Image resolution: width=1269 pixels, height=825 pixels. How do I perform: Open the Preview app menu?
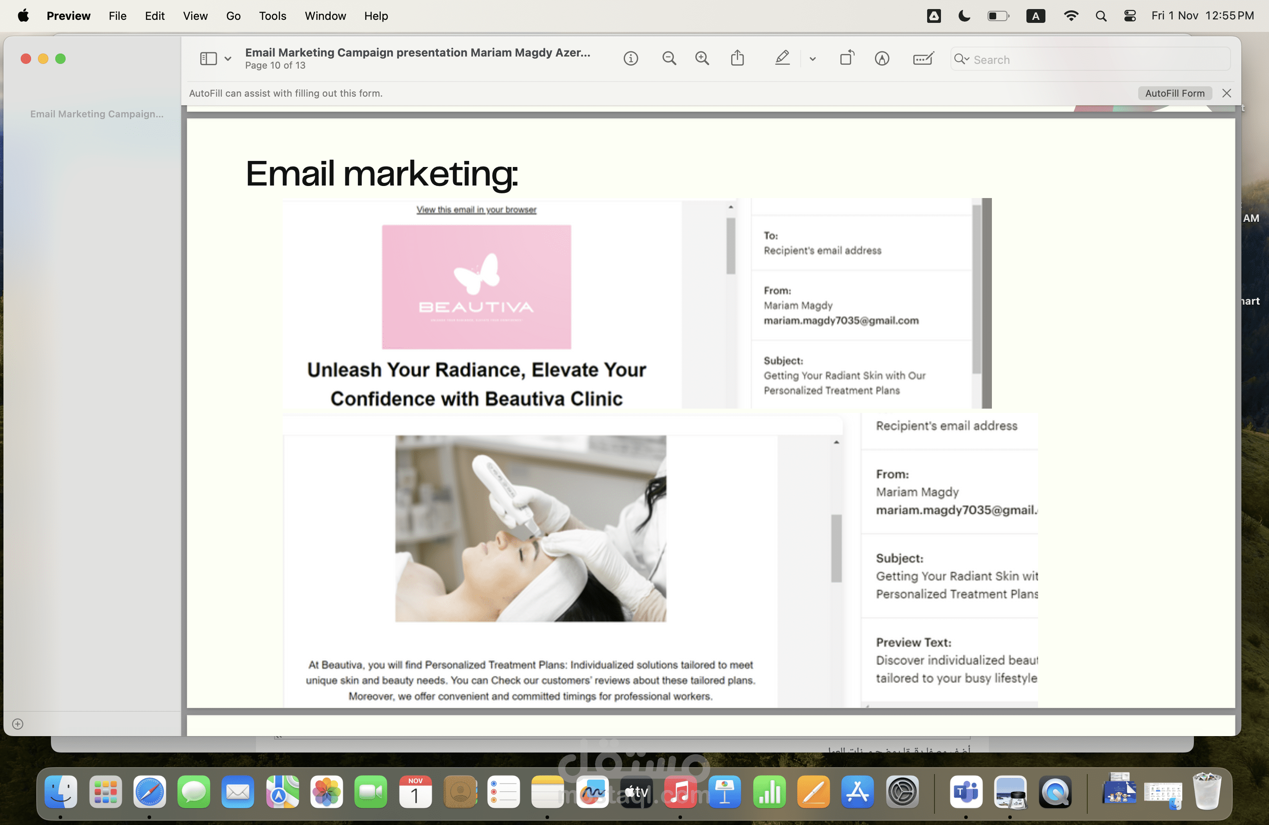(x=68, y=16)
